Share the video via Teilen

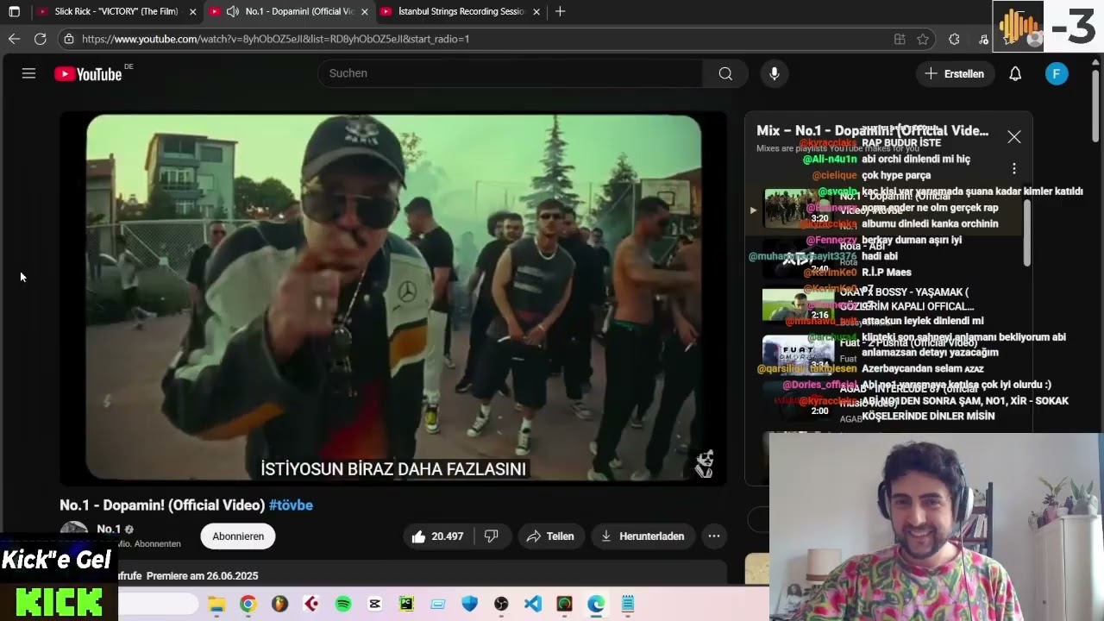(x=550, y=536)
